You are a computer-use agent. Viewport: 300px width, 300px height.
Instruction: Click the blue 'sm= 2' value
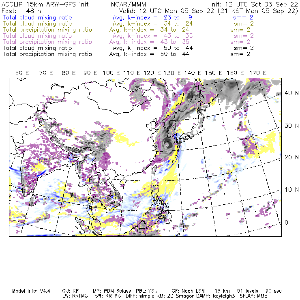(x=243, y=17)
